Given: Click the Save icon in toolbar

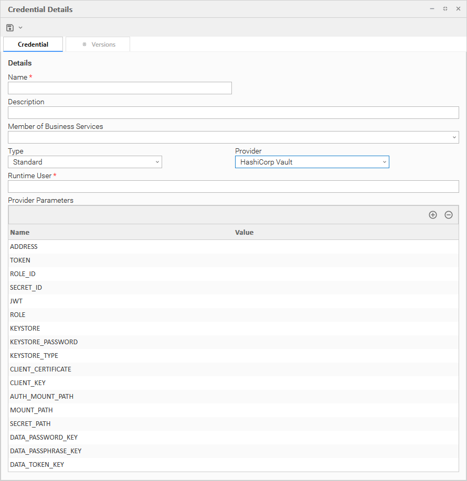Looking at the screenshot, I should point(10,27).
